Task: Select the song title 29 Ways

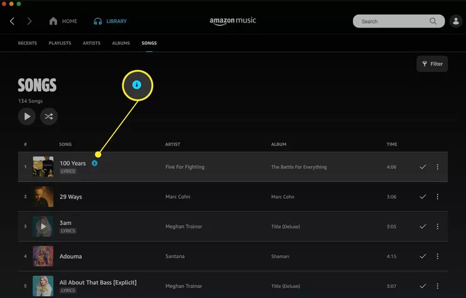Action: 71,197
